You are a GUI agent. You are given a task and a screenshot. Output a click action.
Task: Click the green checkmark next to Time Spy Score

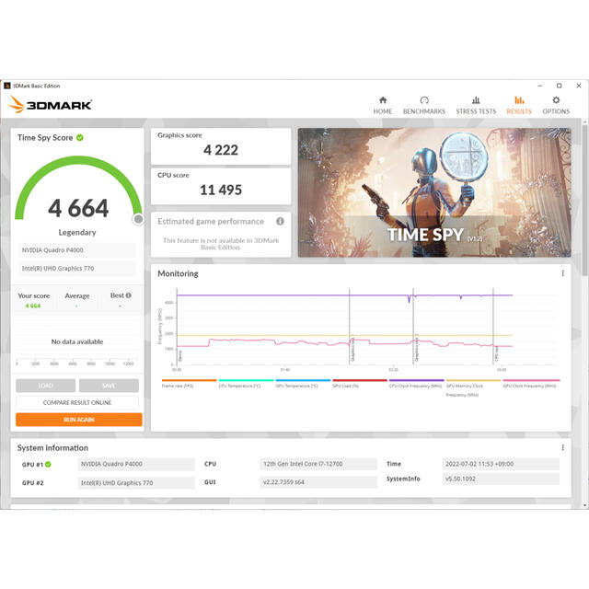pos(80,137)
